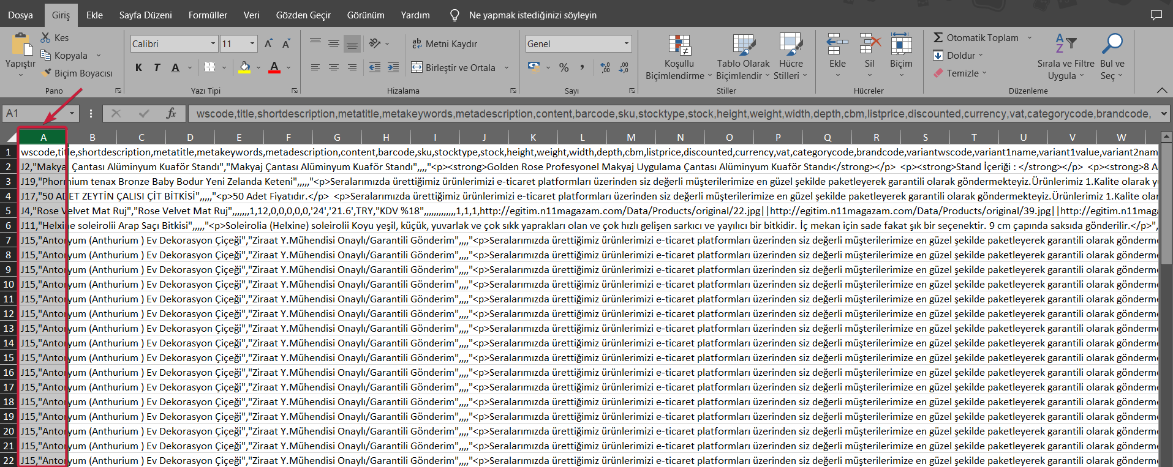Align cell text to the right

352,67
